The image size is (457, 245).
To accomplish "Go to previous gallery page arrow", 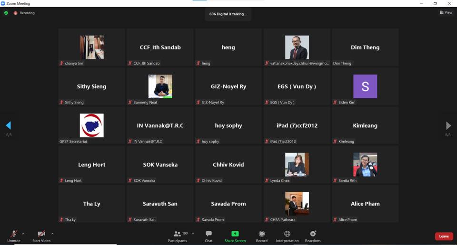I will [x=8, y=125].
